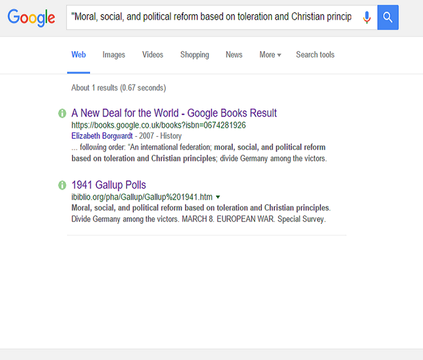
Task: Click the '2007 - History' text
Action: (x=160, y=136)
